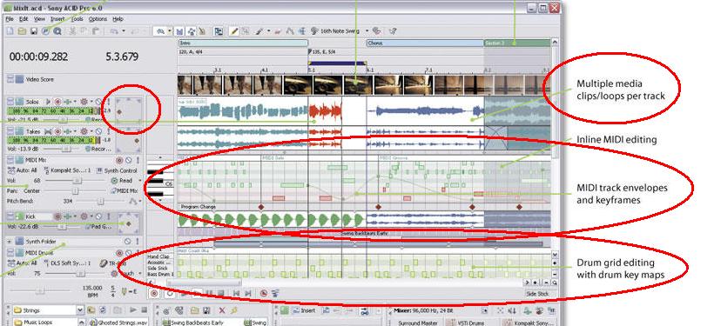This screenshot has width=714, height=326.
Task: Toggle loop playback in the transport bar
Action: [170, 294]
